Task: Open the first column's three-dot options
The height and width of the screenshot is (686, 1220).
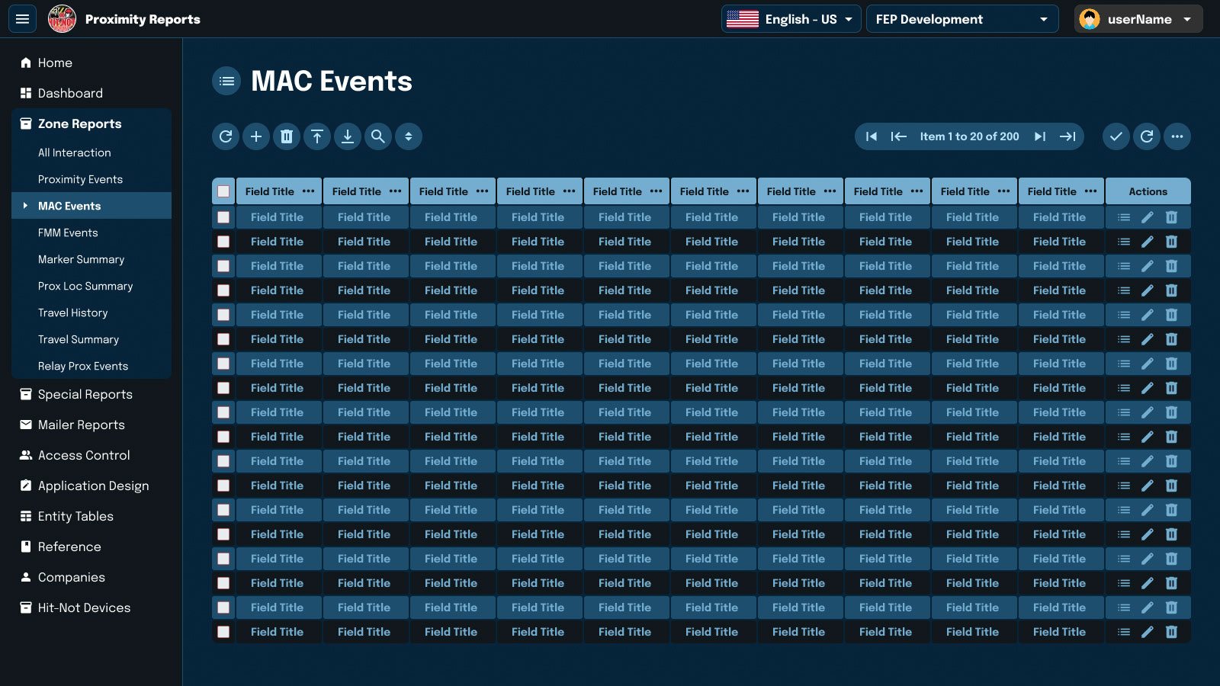Action: tap(308, 191)
